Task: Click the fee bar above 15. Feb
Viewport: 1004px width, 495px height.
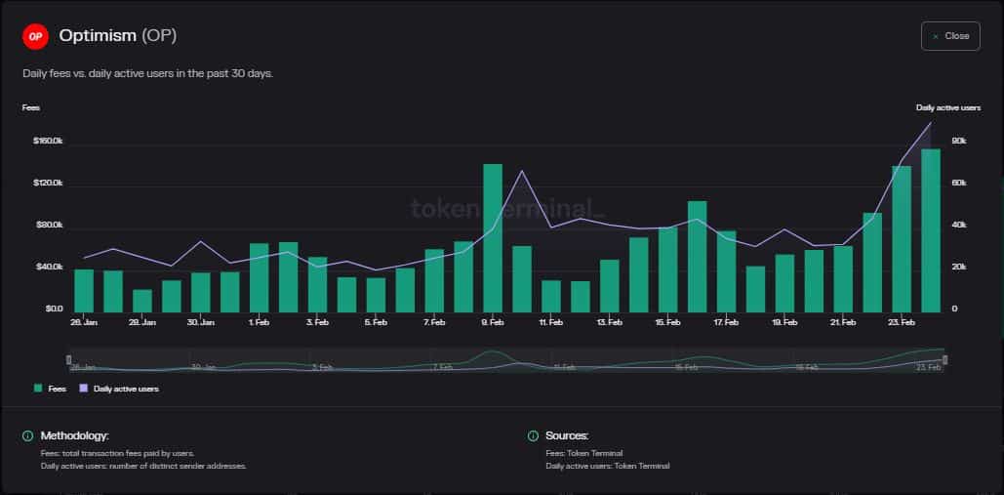Action: [667, 269]
